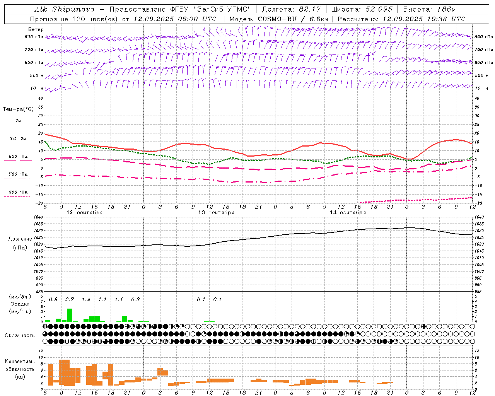Select the provider text ФГБУ "ЗапСиб УГМС"
This screenshot has width=495, height=396.
pos(210,9)
